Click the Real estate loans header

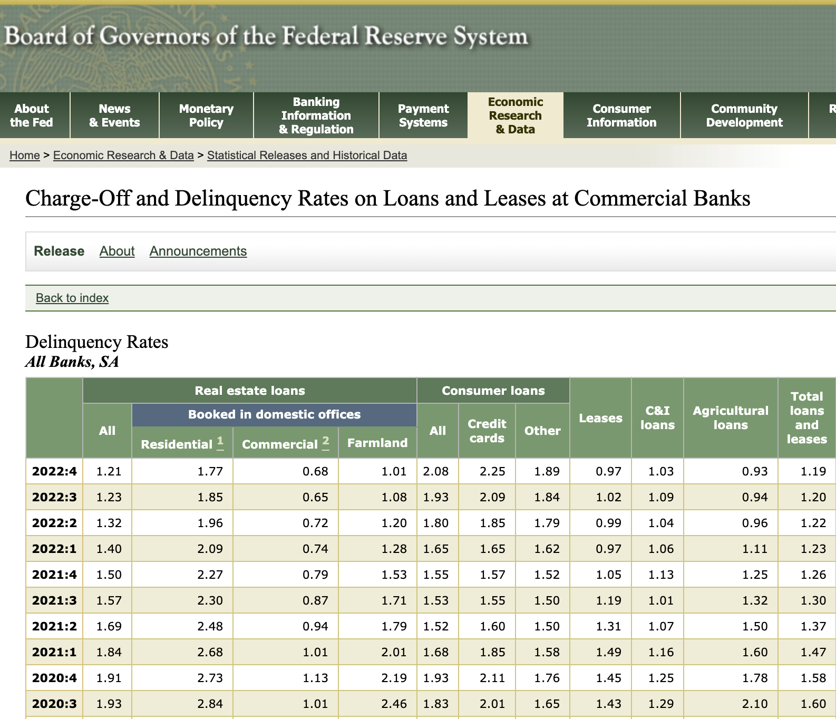250,391
